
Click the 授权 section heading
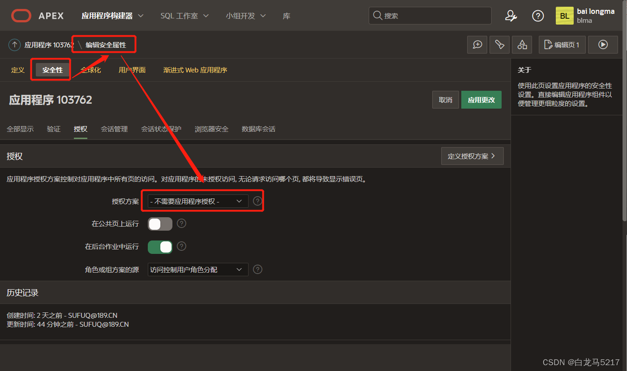click(15, 156)
